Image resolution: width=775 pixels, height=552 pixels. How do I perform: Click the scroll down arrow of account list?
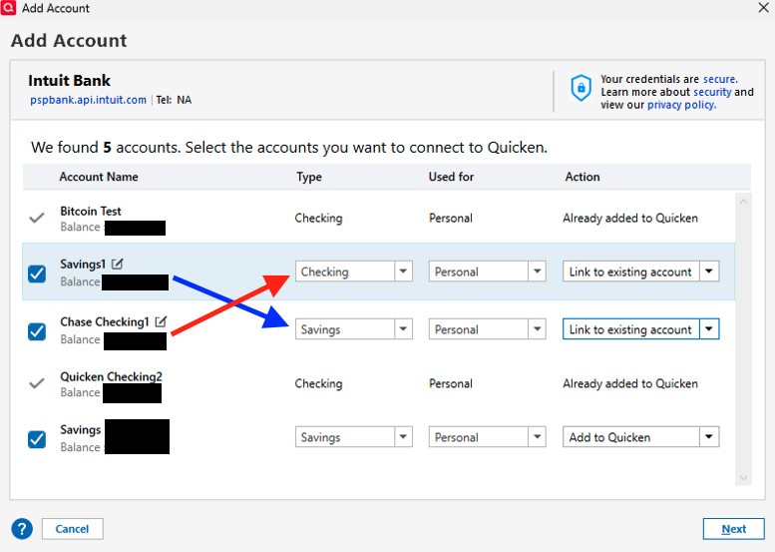(743, 478)
